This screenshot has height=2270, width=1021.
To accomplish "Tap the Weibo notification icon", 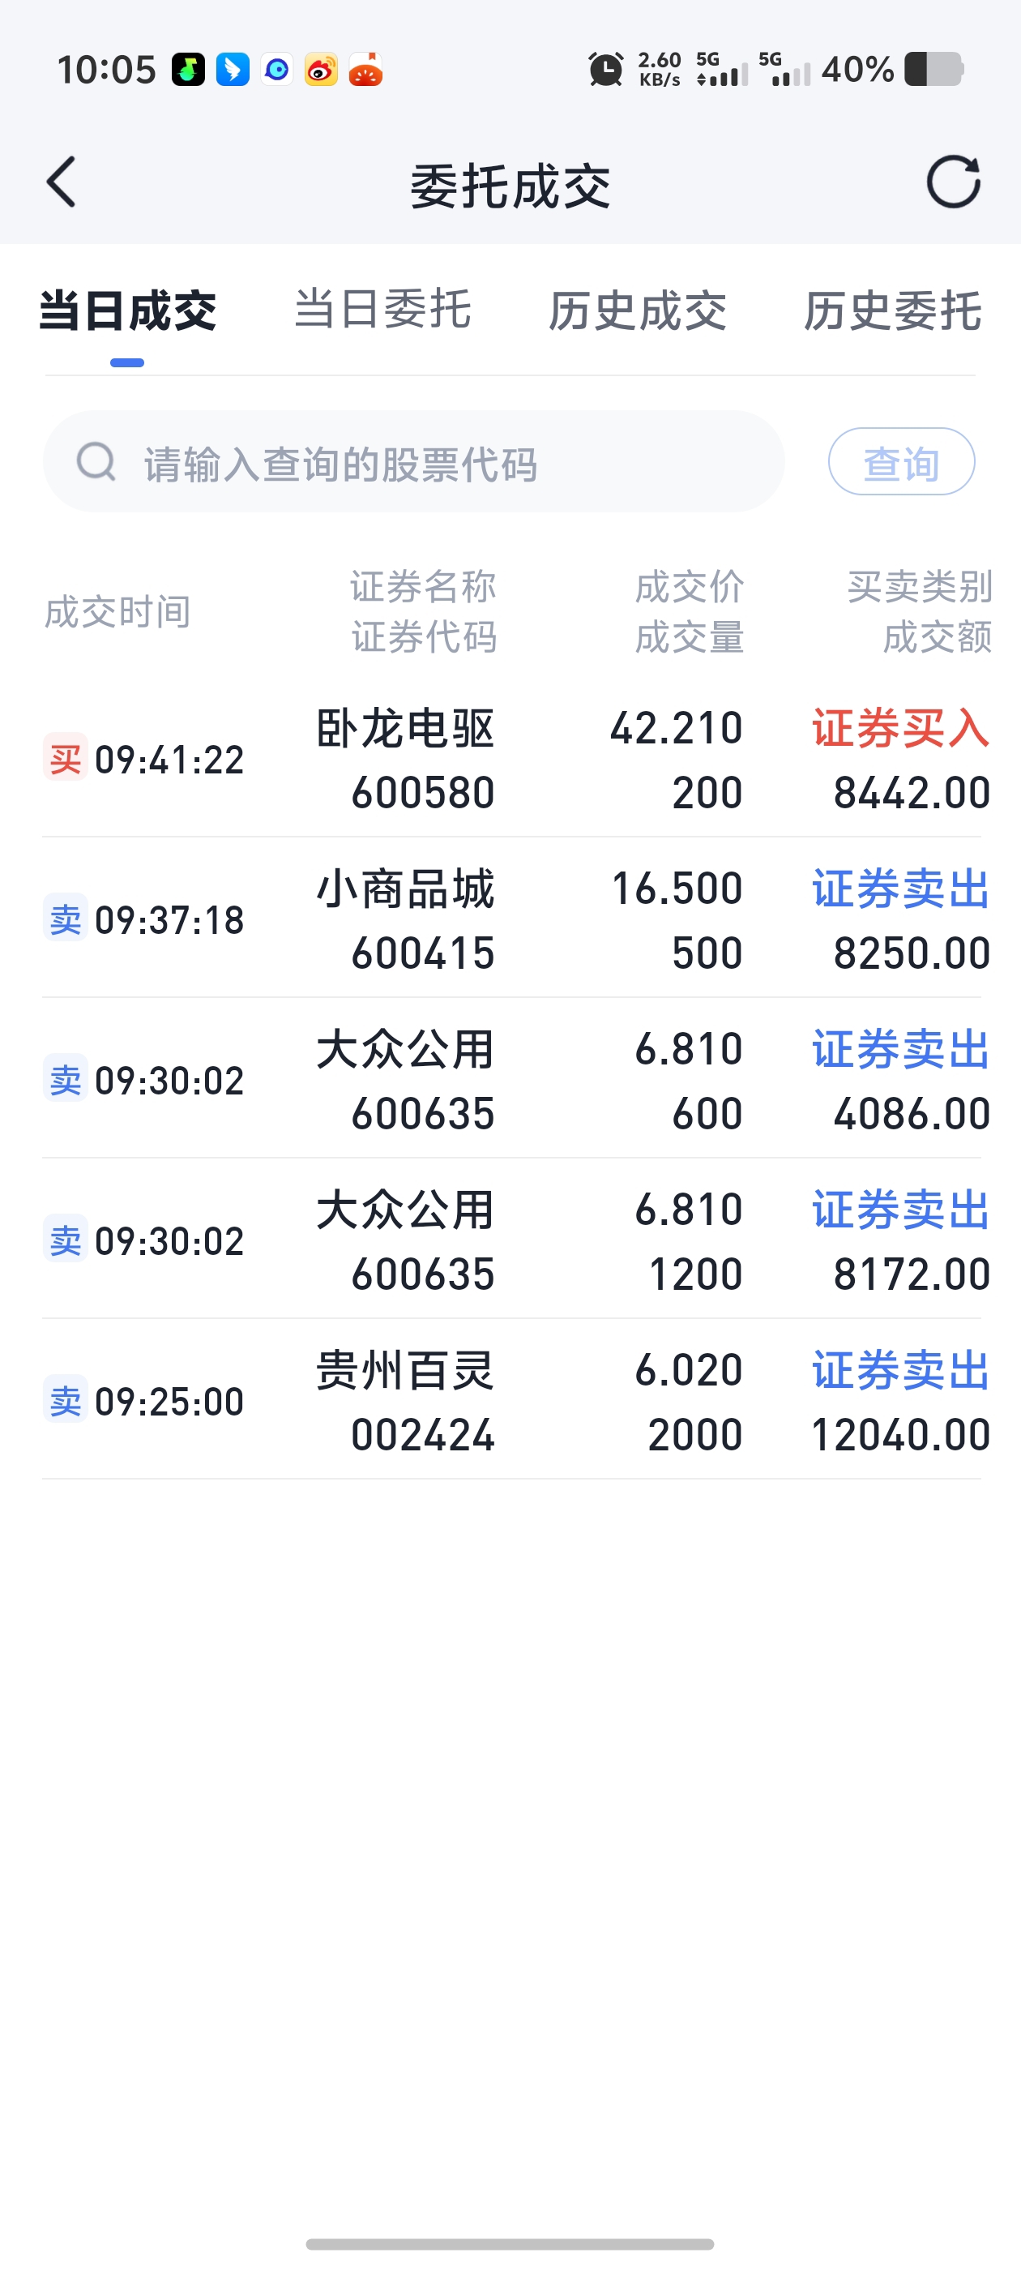I will tap(321, 70).
